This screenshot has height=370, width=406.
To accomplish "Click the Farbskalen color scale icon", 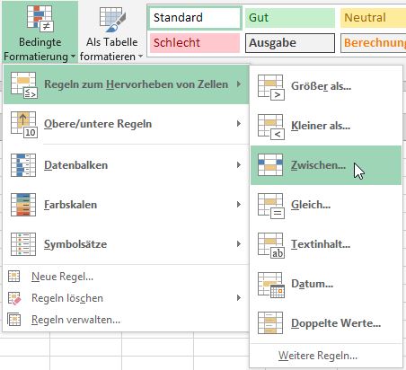I will 23,205.
